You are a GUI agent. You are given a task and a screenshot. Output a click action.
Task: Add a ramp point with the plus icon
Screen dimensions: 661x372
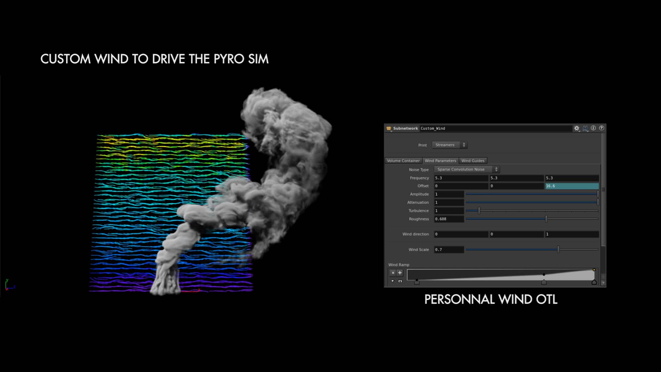400,273
